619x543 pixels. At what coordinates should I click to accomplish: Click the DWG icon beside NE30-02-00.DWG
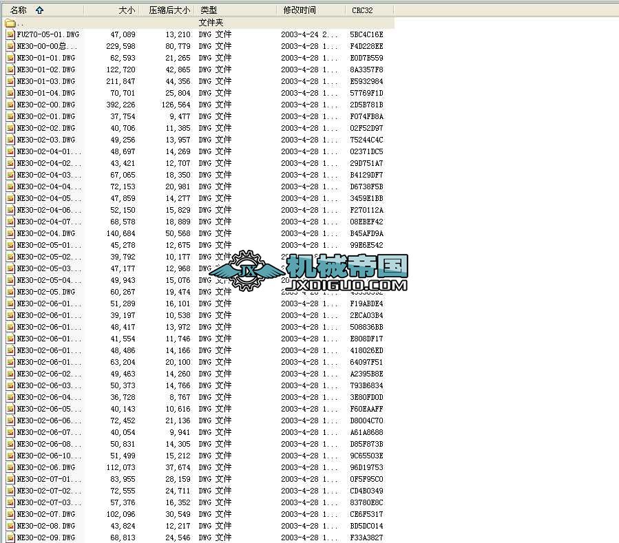click(10, 105)
